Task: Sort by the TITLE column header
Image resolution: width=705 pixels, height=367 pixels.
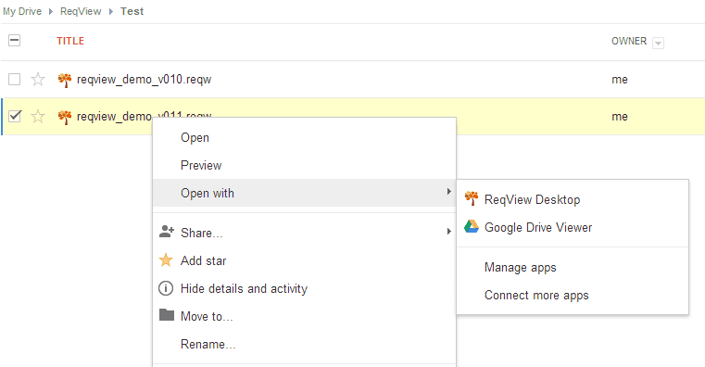Action: coord(70,41)
